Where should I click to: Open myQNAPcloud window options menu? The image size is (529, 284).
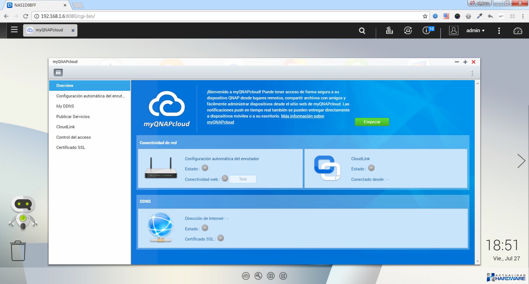click(472, 73)
